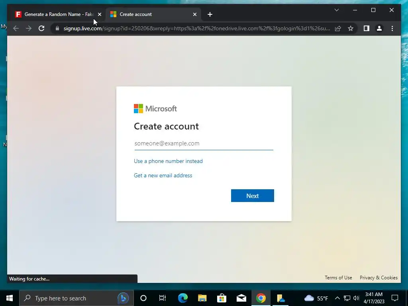Open the Mail app from the taskbar
408x306 pixels.
(241, 298)
